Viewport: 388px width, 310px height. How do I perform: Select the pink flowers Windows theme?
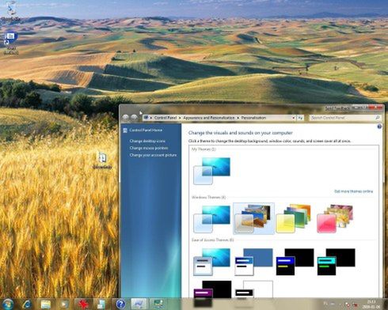click(x=335, y=218)
